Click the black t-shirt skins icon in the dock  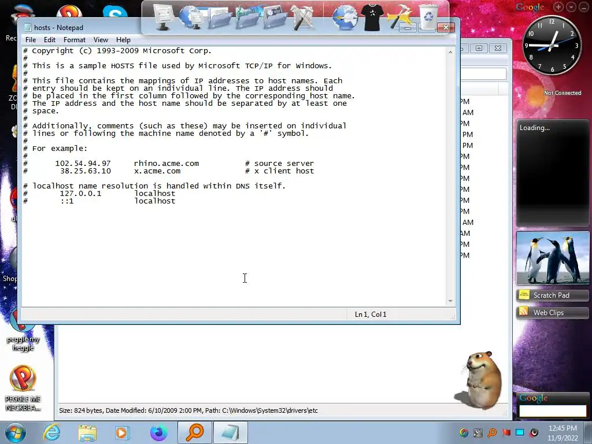pyautogui.click(x=372, y=17)
